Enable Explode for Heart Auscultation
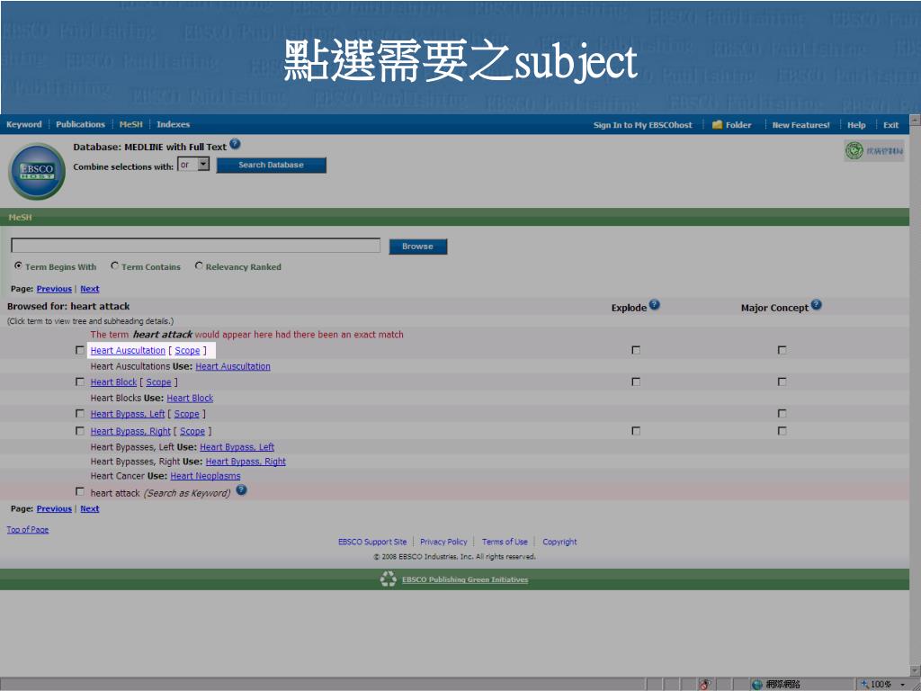This screenshot has width=921, height=691. [x=636, y=350]
